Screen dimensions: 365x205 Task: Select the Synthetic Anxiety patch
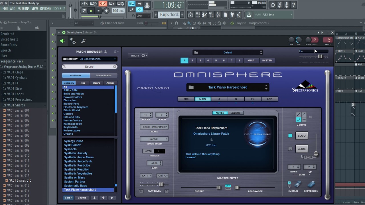click(76, 153)
